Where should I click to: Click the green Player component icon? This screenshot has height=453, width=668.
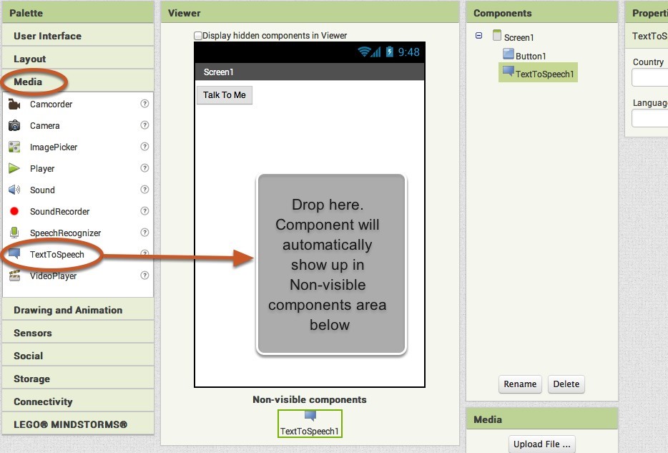[x=14, y=168]
